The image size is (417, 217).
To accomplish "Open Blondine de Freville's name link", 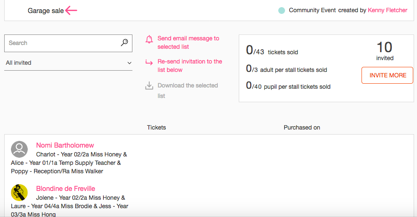I will pos(66,188).
